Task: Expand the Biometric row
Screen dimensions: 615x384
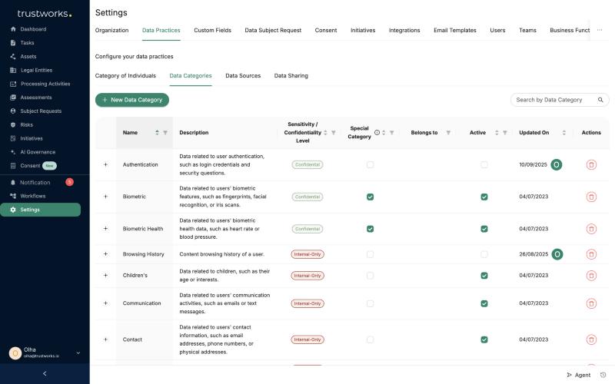Action: coord(105,197)
